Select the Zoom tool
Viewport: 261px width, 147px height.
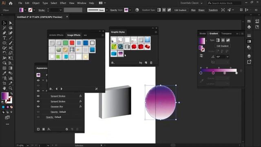pos(11,88)
